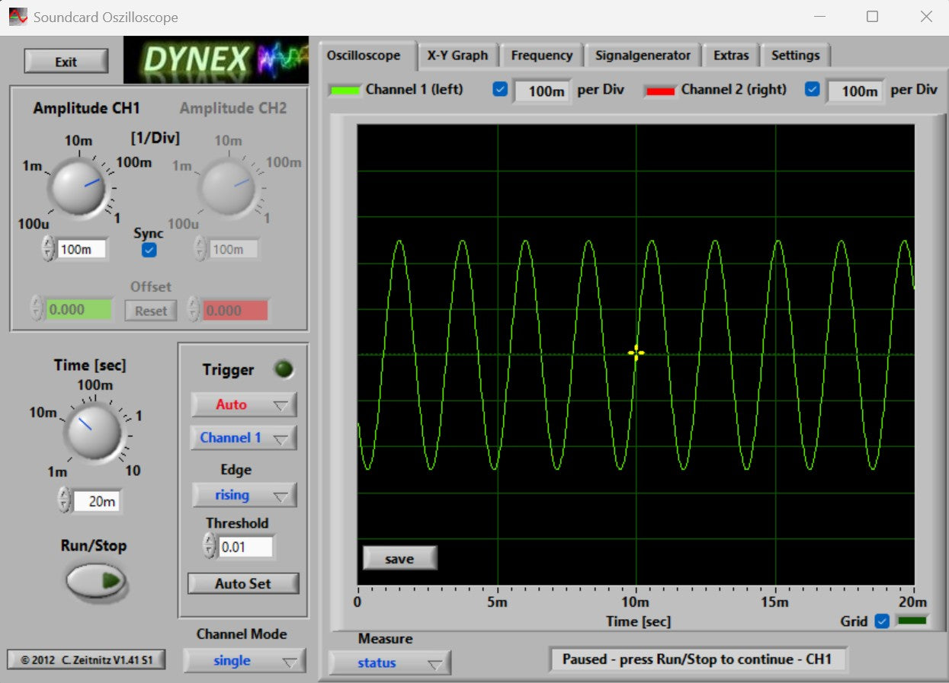Screen dimensions: 949x683
Task: Switch to the X-Y Graph tab
Action: [457, 56]
